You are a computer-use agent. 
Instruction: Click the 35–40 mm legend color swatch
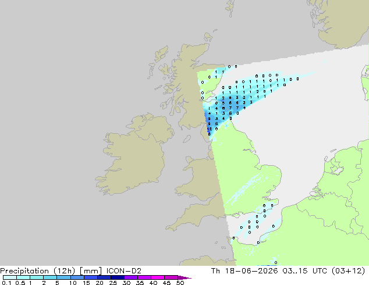coord(144,277)
